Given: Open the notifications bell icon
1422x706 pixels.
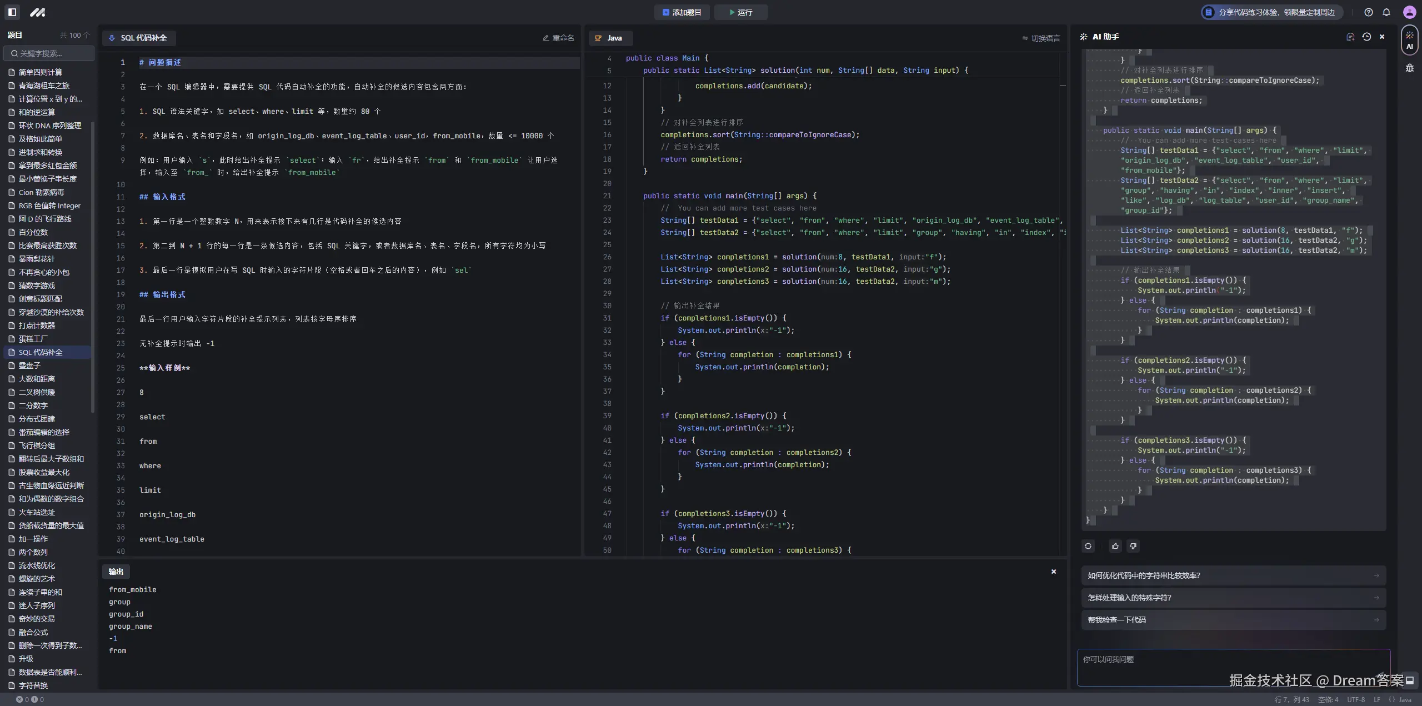Looking at the screenshot, I should [1386, 12].
